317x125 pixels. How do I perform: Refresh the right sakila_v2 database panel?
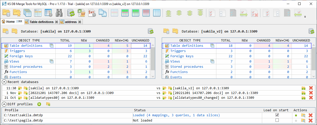(x=311, y=31)
